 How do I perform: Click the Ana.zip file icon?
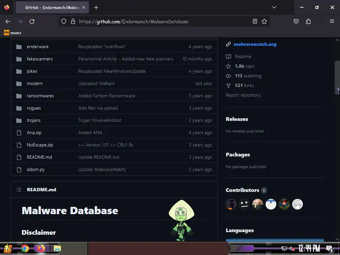pyautogui.click(x=19, y=133)
